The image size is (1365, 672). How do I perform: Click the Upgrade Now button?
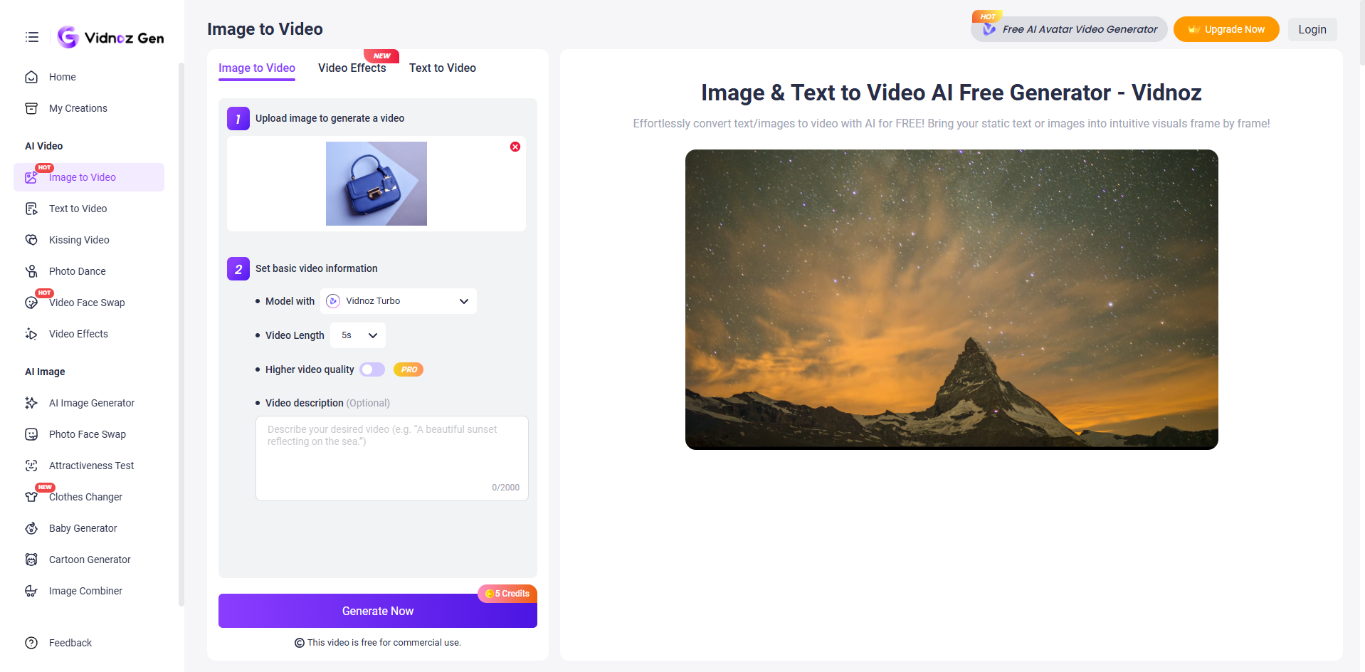(x=1226, y=29)
